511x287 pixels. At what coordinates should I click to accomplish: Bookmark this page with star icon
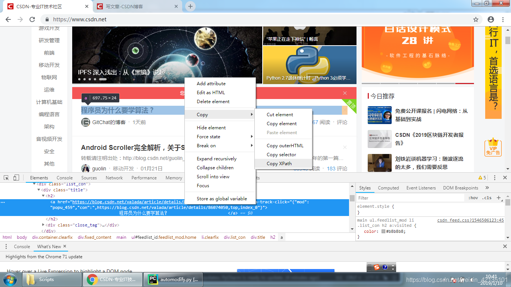476,19
